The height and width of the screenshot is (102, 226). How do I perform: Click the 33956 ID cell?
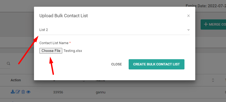coord(58,92)
